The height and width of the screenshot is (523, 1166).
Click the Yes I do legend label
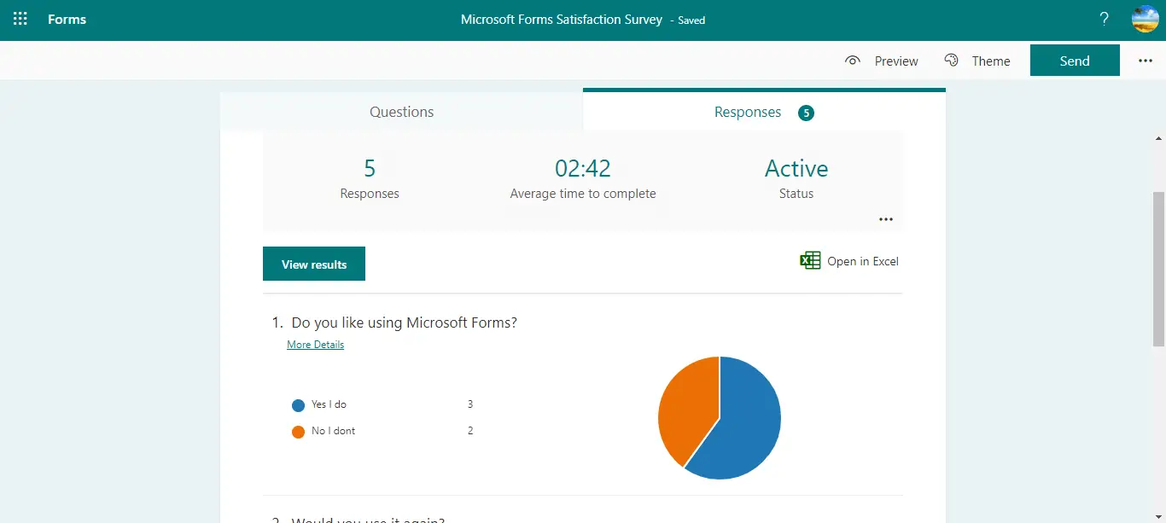329,404
